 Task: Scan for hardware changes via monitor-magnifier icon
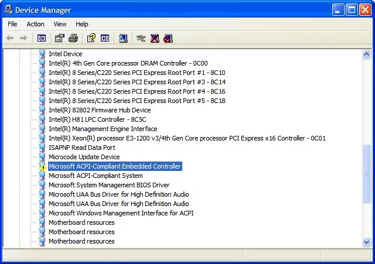pyautogui.click(x=123, y=38)
